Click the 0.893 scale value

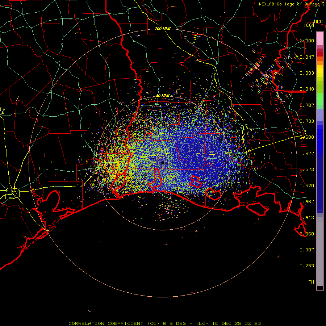click(x=307, y=73)
